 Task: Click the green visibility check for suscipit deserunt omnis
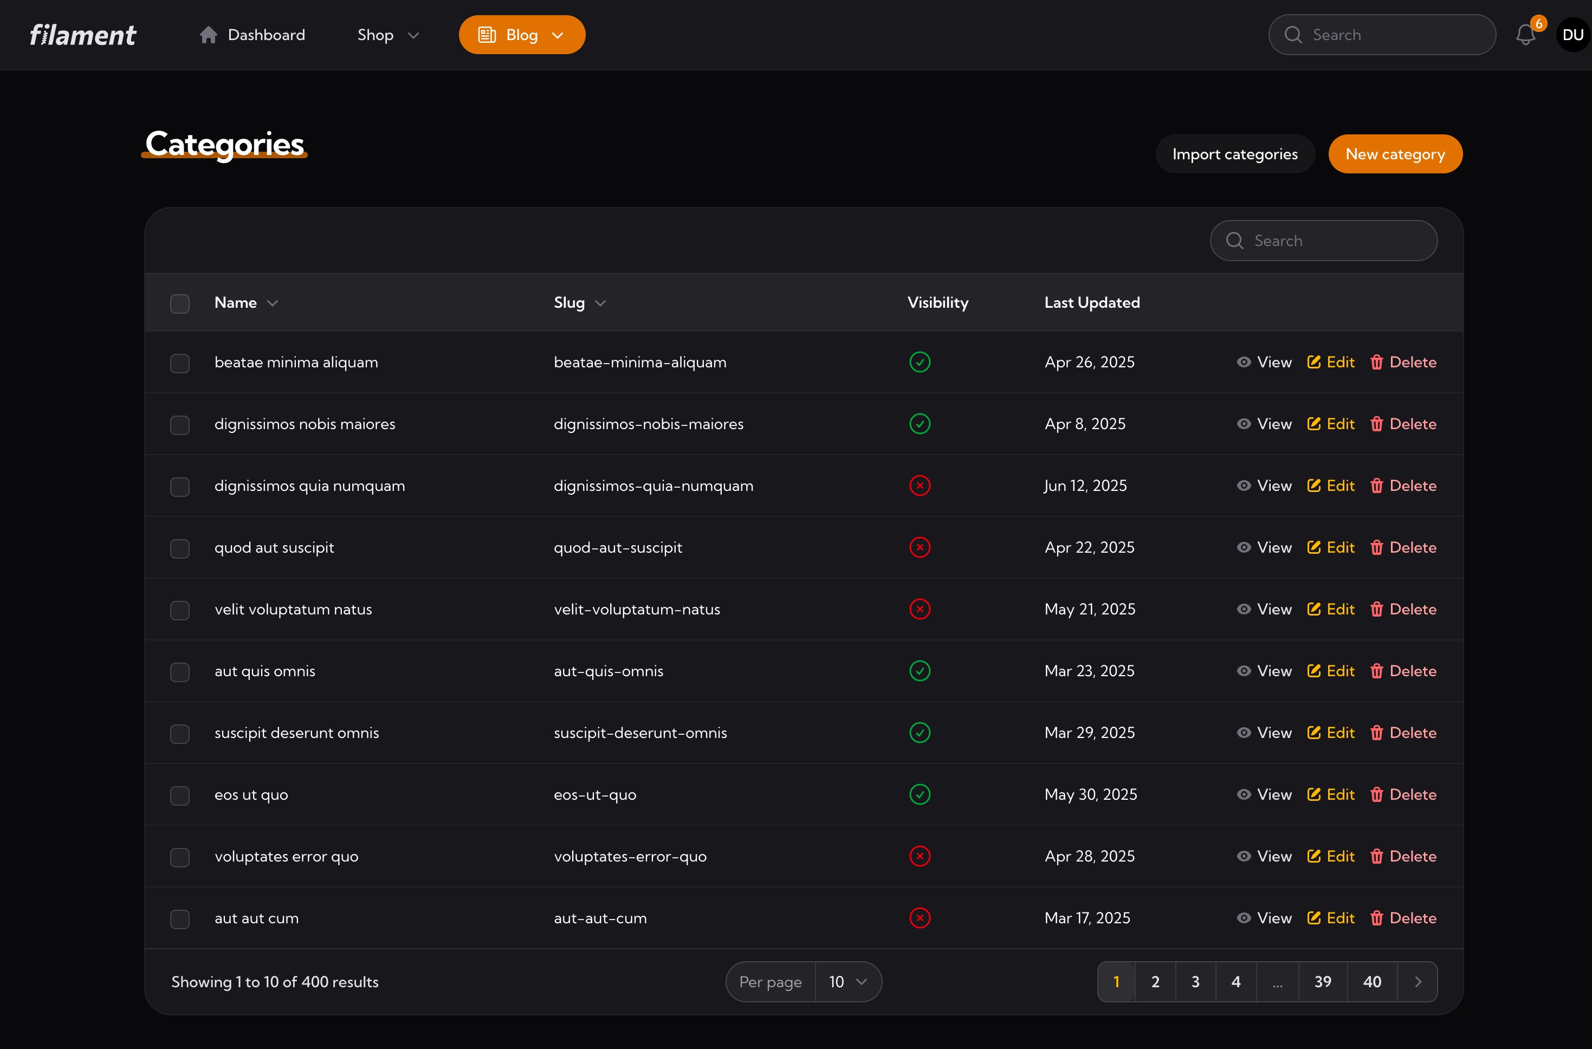coord(920,733)
